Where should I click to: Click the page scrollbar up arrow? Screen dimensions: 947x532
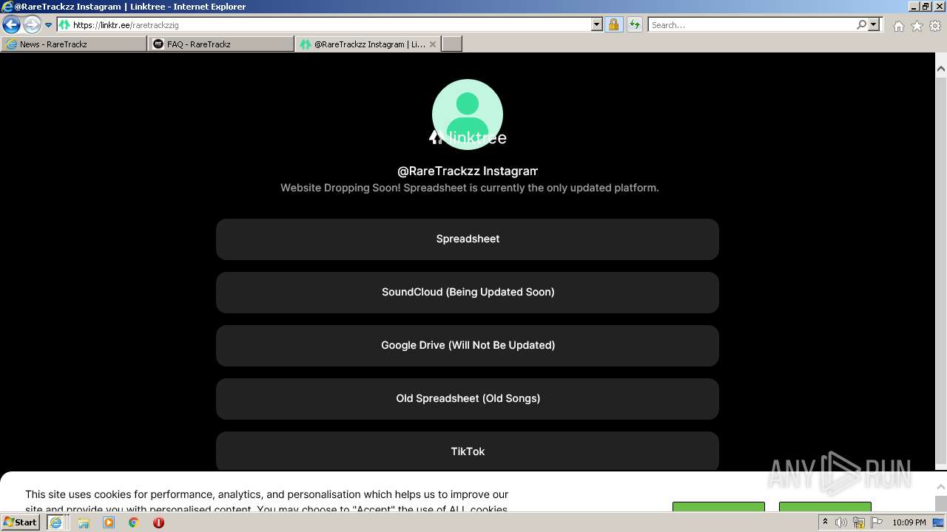click(x=941, y=69)
